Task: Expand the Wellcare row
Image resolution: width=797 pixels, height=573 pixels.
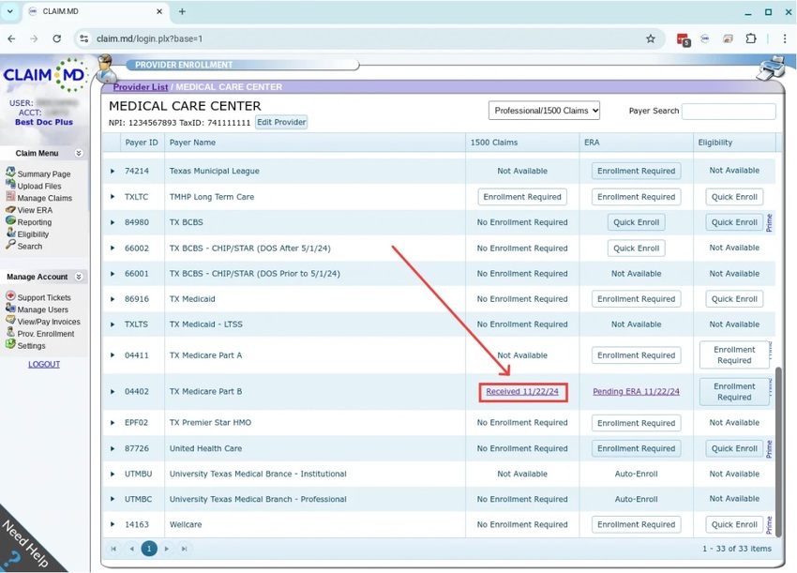Action: pyautogui.click(x=113, y=524)
